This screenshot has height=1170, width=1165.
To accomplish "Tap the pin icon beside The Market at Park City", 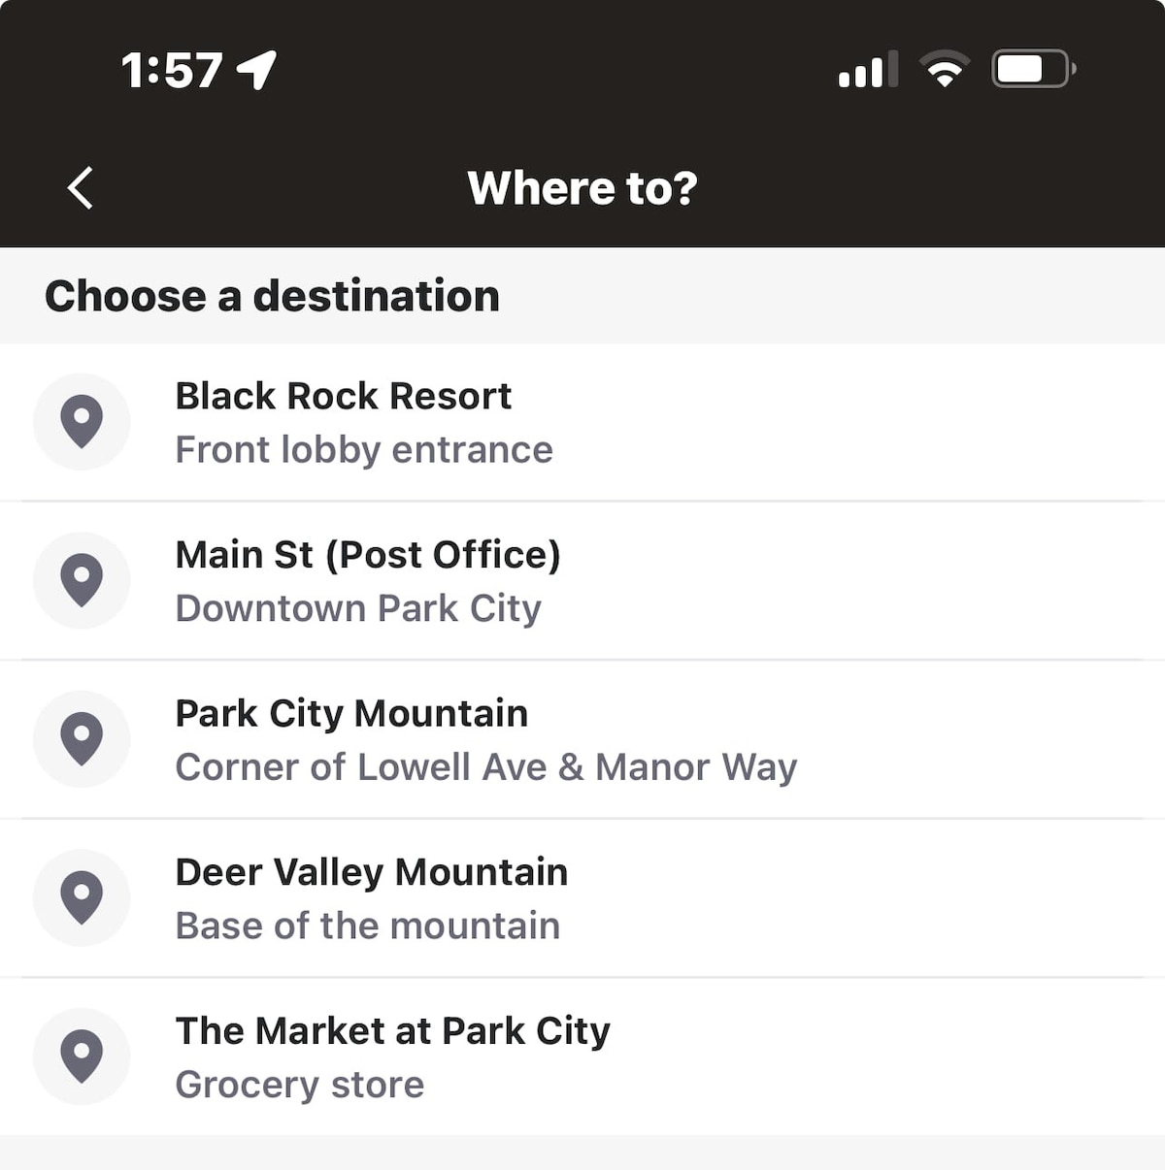I will click(x=82, y=1056).
